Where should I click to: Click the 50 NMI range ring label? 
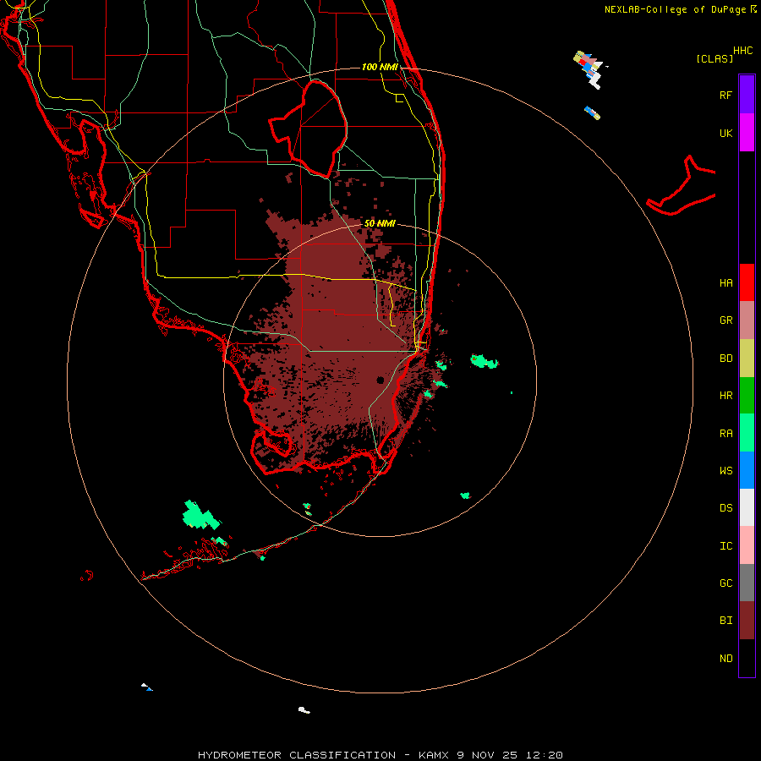click(380, 223)
